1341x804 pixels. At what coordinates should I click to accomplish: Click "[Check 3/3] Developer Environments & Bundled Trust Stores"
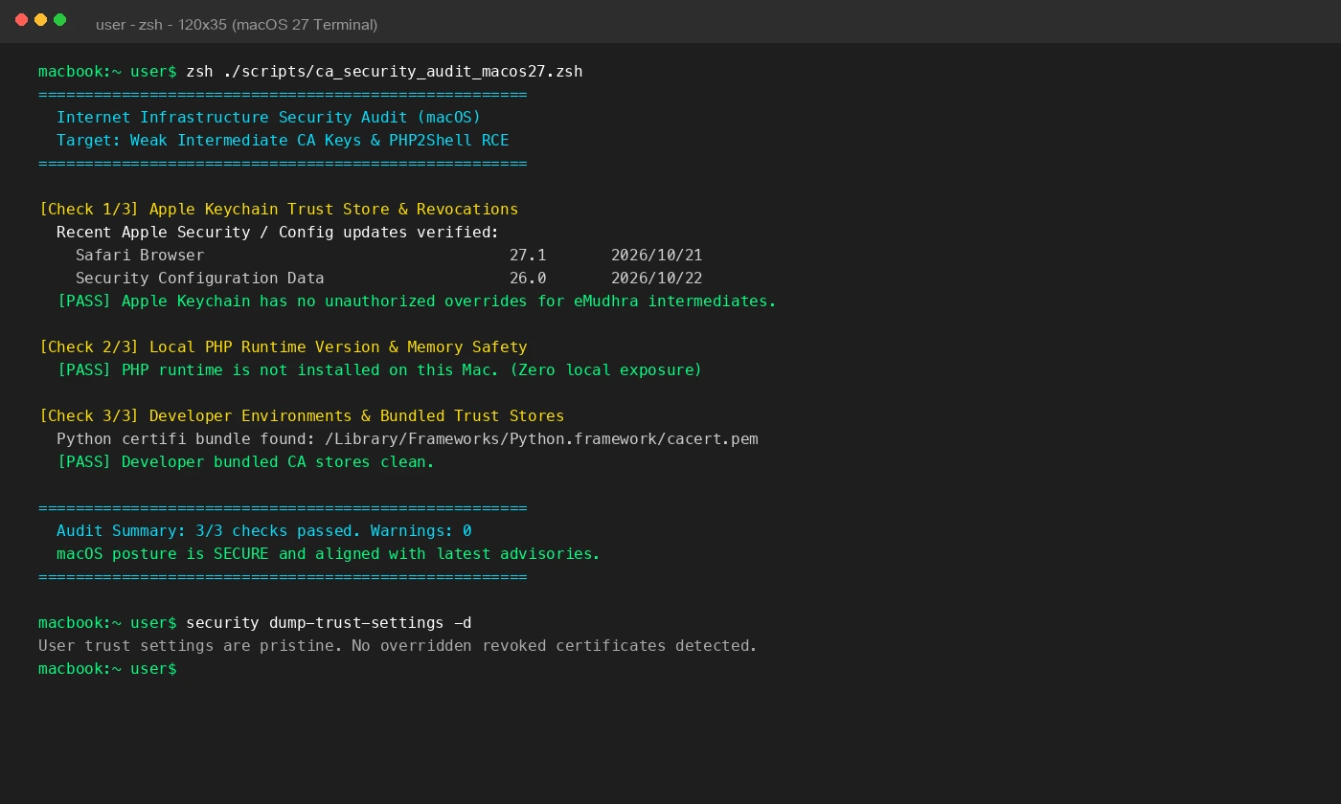[x=302, y=416]
